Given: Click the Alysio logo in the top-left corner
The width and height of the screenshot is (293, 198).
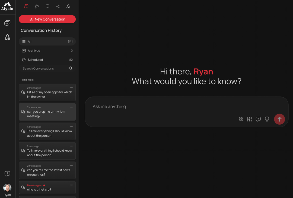Looking at the screenshot, I should (7, 6).
